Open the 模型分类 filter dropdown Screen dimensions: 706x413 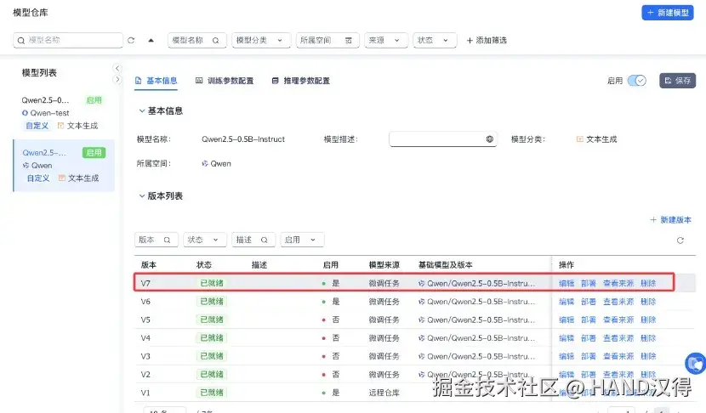261,40
